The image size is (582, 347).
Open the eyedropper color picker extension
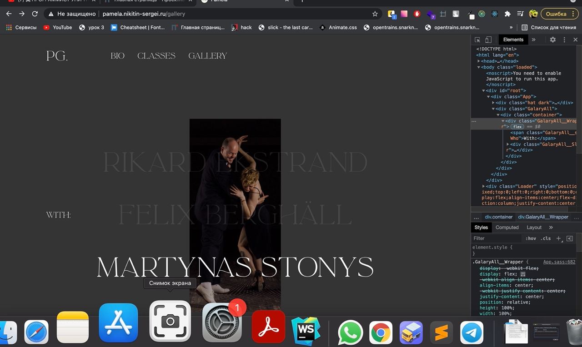coord(471,15)
